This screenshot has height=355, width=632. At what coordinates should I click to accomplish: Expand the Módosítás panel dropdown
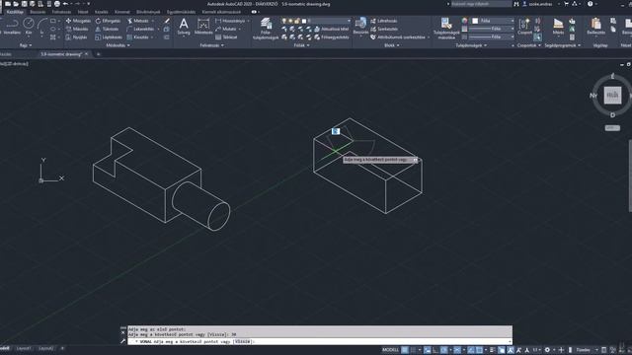pos(118,45)
